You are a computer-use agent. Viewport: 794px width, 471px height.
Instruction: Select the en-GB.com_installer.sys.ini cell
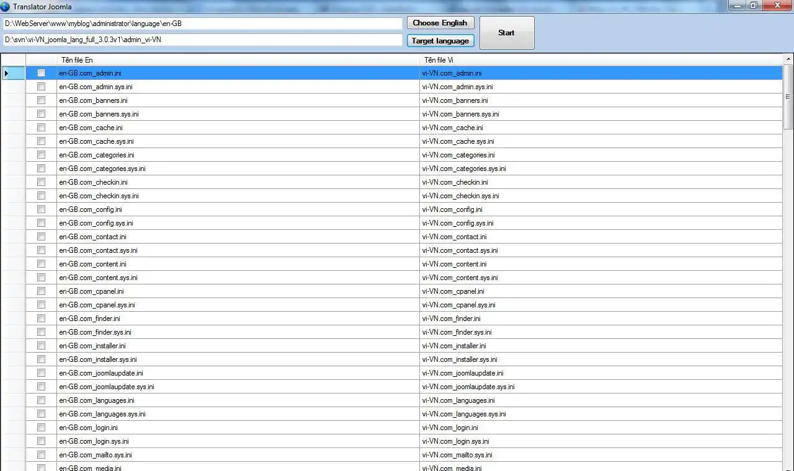coord(238,359)
